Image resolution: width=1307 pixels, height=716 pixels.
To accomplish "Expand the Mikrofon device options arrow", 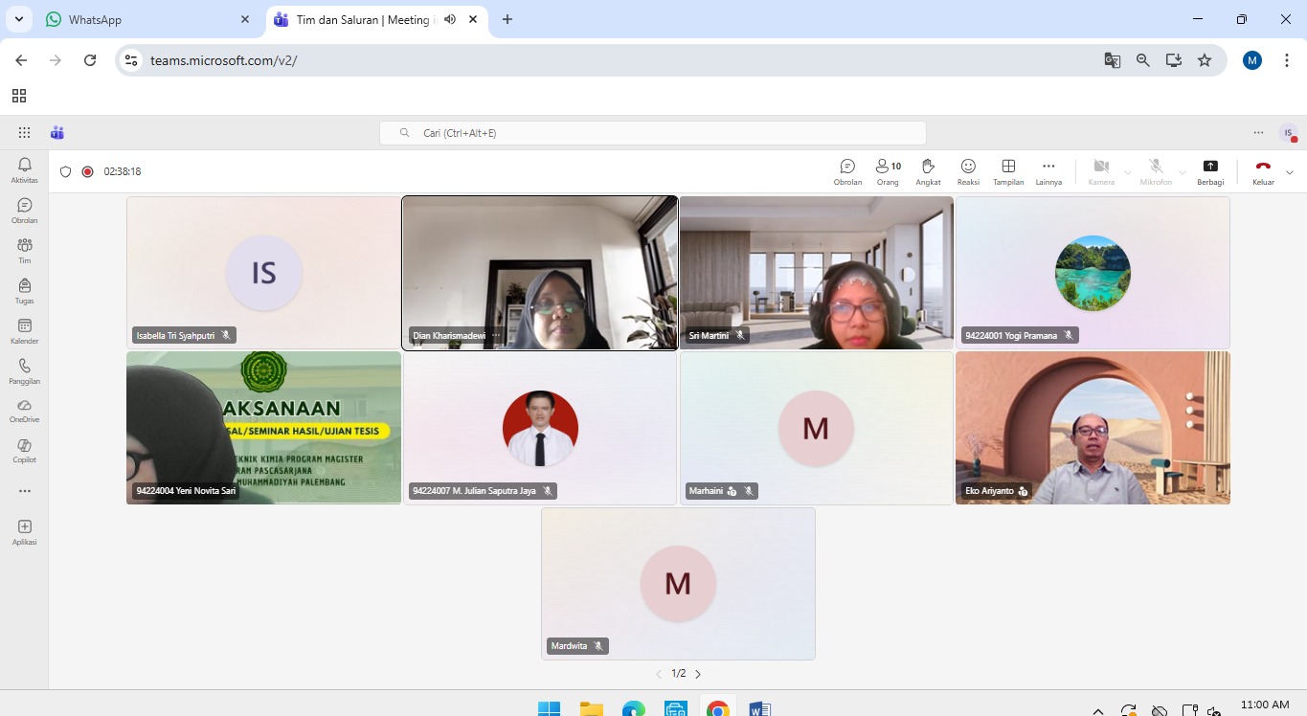I will click(1183, 172).
